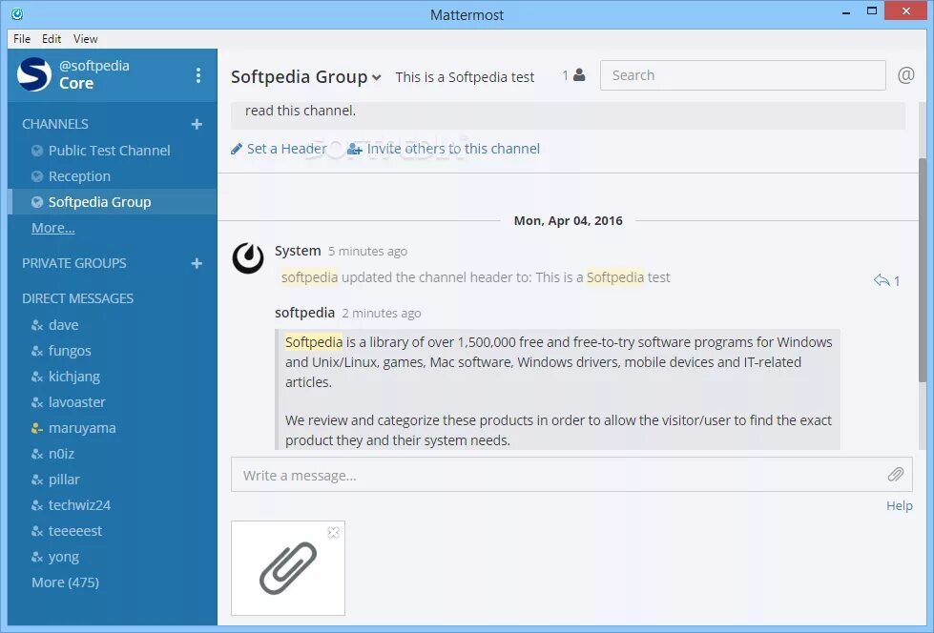Click the Softpedia team logo

tap(34, 74)
